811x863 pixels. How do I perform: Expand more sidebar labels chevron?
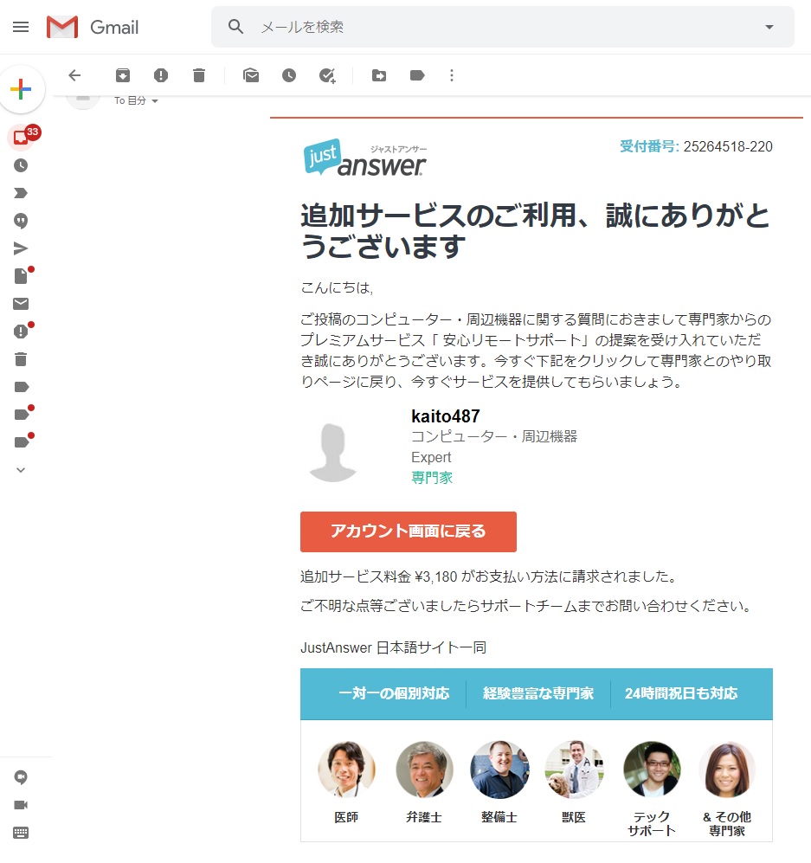(21, 470)
